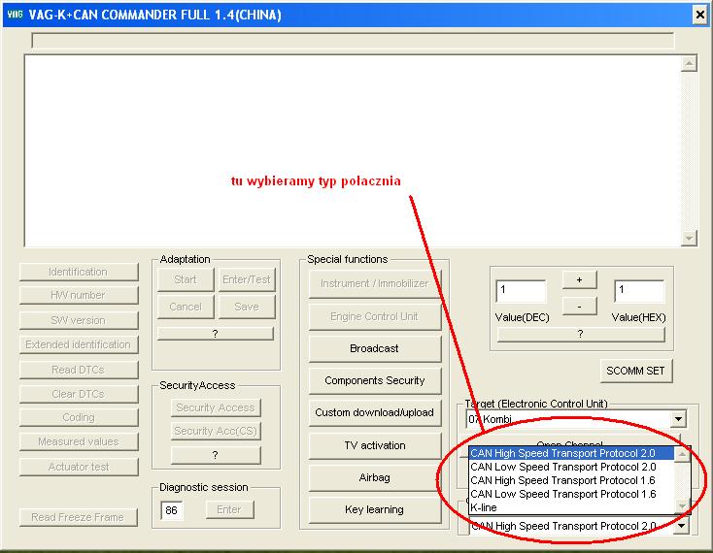The image size is (713, 553).
Task: Open TV activation function
Action: pyautogui.click(x=374, y=445)
